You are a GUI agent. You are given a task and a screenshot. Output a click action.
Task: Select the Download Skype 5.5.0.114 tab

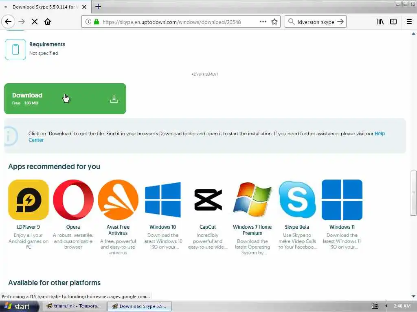tap(46, 7)
